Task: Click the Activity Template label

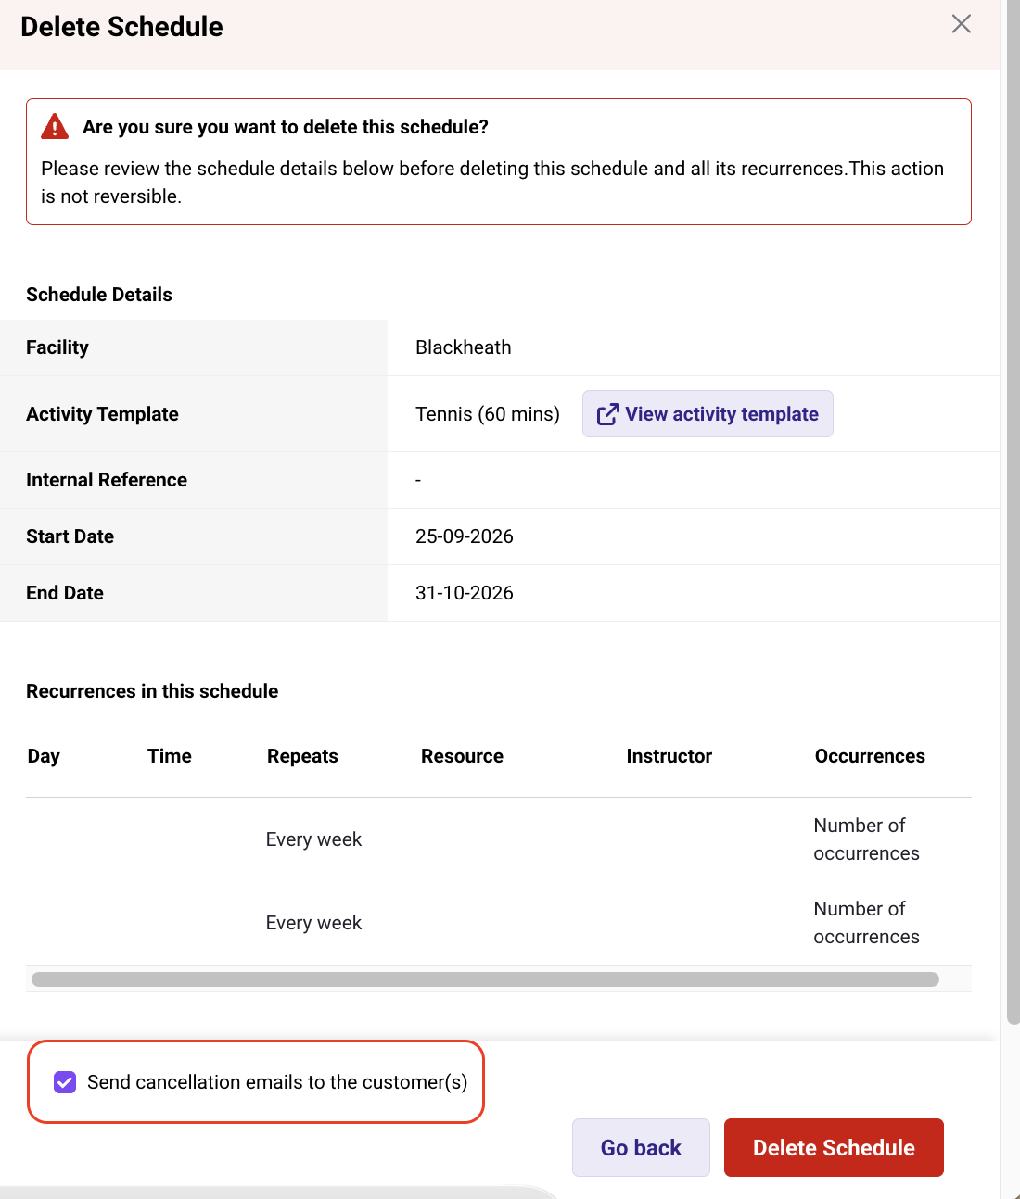Action: [102, 414]
